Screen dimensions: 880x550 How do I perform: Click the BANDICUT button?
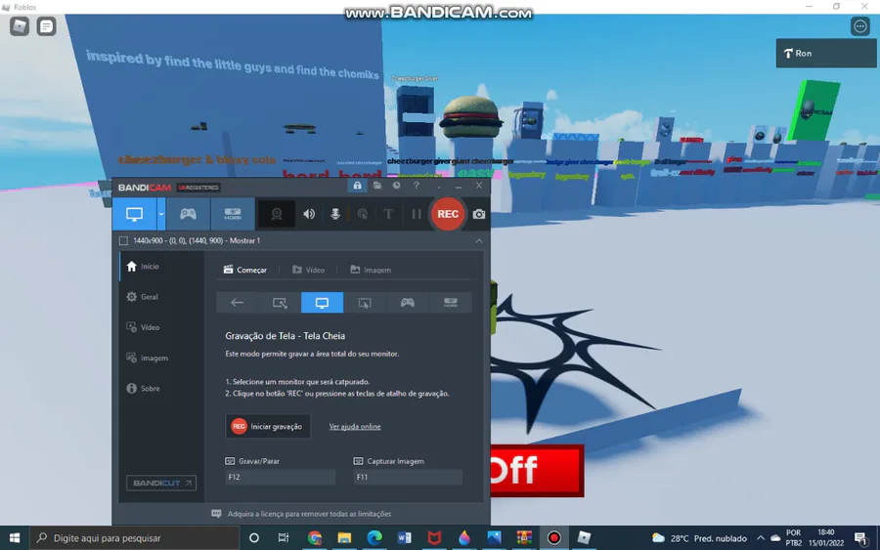pyautogui.click(x=161, y=483)
